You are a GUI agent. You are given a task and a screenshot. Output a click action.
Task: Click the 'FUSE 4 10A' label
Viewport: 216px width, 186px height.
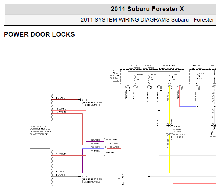(174, 77)
